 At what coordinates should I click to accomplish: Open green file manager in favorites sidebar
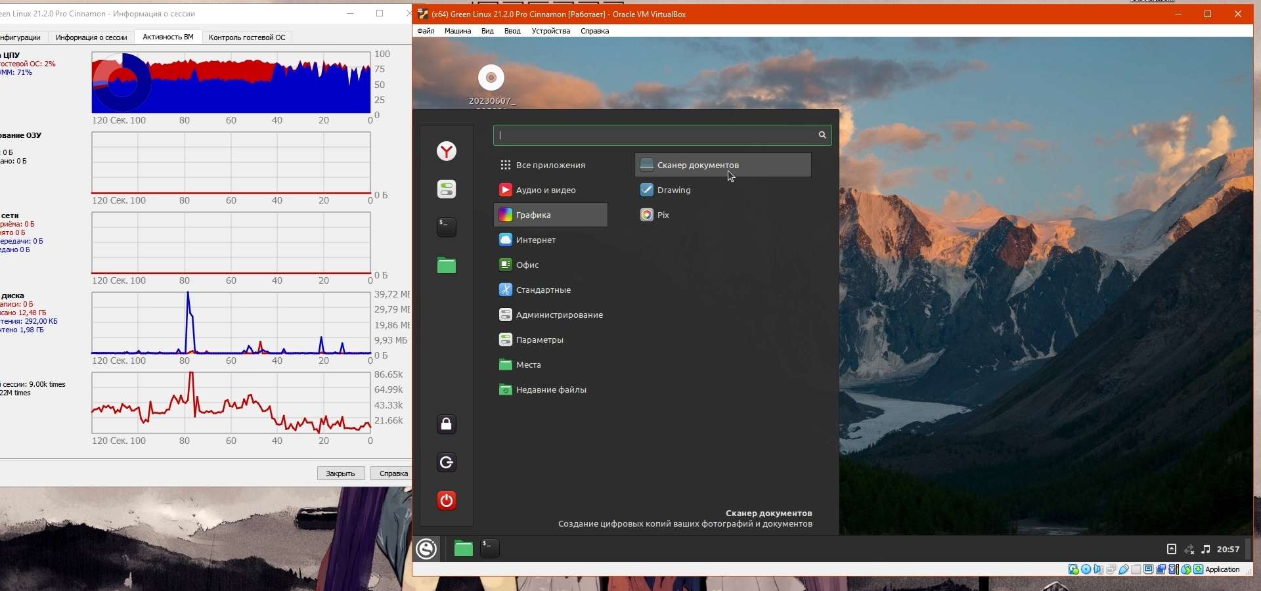click(x=447, y=265)
